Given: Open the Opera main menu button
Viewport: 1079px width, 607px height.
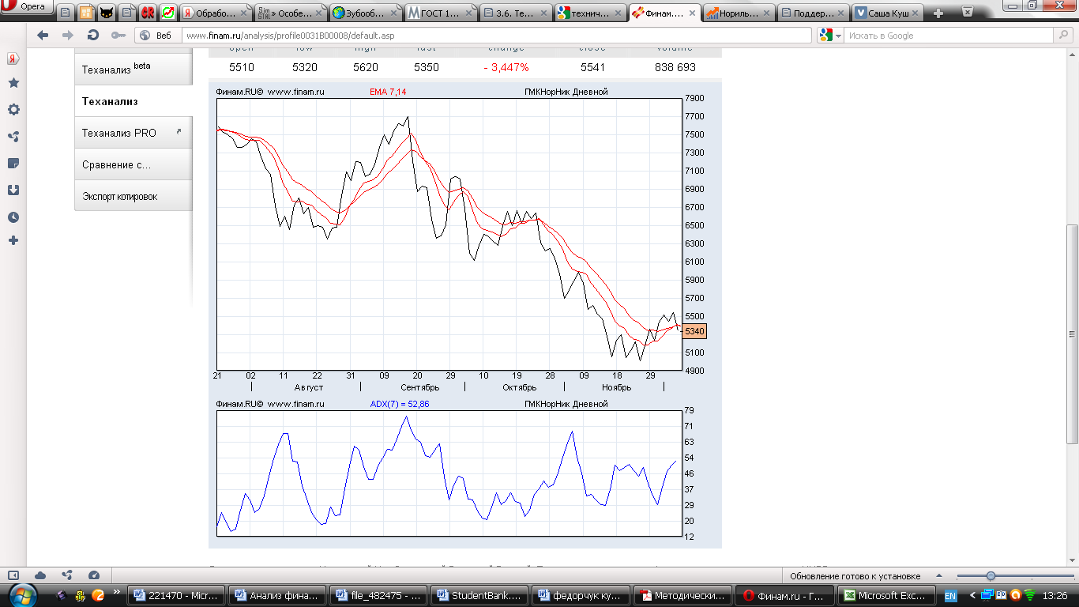Looking at the screenshot, I should point(26,8).
